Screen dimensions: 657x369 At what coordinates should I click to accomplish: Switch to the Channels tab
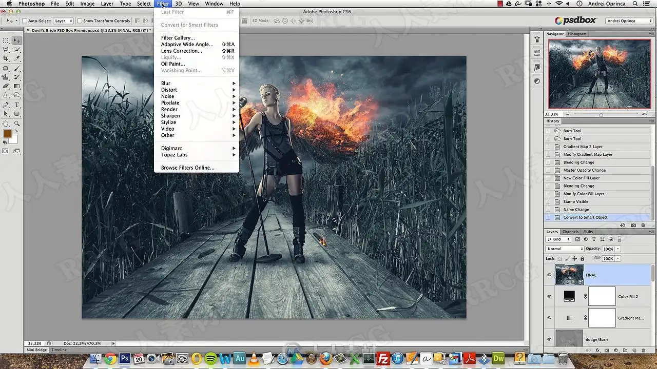570,232
